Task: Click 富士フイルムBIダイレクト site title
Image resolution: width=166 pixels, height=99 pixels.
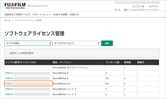Action: click(38, 6)
